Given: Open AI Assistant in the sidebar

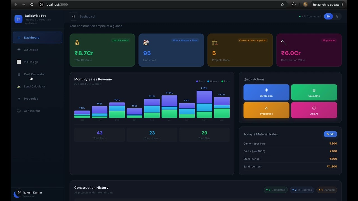Looking at the screenshot, I should 37,111.
